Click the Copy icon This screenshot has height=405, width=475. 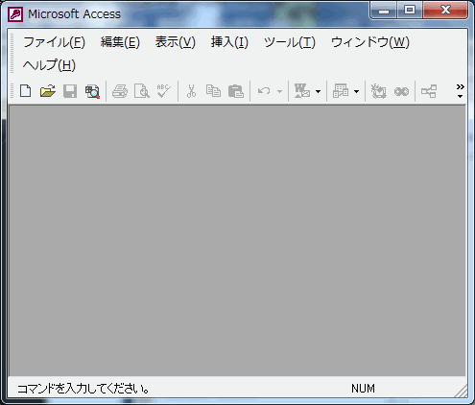[213, 91]
